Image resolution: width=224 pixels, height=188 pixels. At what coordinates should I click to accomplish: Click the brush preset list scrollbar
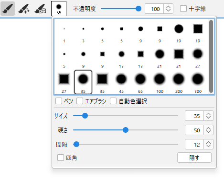(x=211, y=56)
